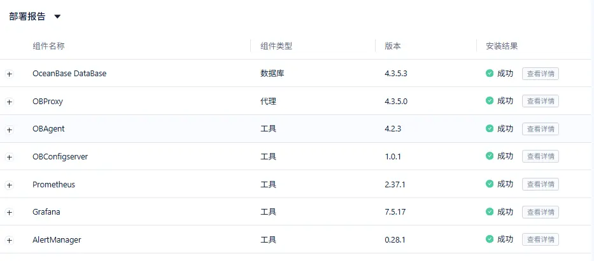
Task: Expand the OBAgent row details
Action: pyautogui.click(x=10, y=130)
